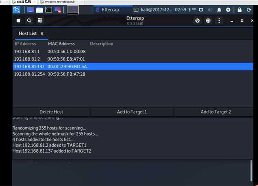Click the show desktop panel icon

[x=31, y=10]
